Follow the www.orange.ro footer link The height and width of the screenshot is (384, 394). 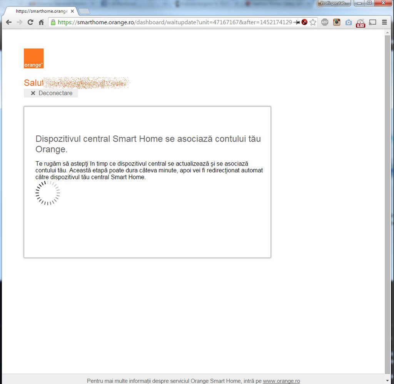(281, 381)
